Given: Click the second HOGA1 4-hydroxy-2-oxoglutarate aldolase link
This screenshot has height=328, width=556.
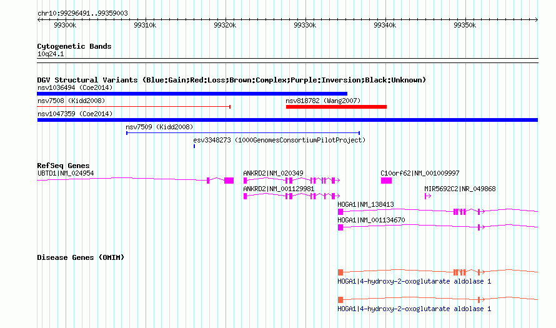Looking at the screenshot, I should [x=414, y=309].
